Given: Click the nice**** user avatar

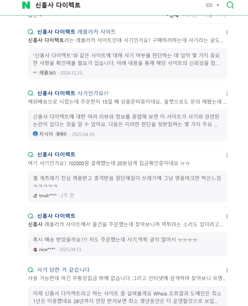Looking at the screenshot, I should pyautogui.click(x=35, y=250).
